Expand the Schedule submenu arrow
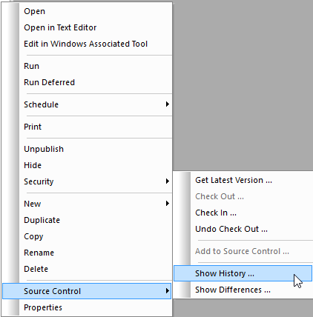Screen dimensions: 313x317 click(x=168, y=104)
